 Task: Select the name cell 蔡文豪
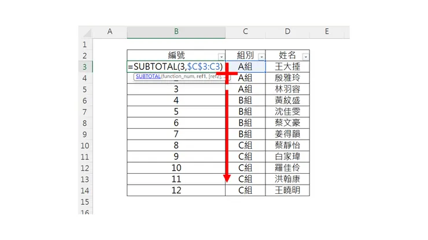click(x=287, y=123)
